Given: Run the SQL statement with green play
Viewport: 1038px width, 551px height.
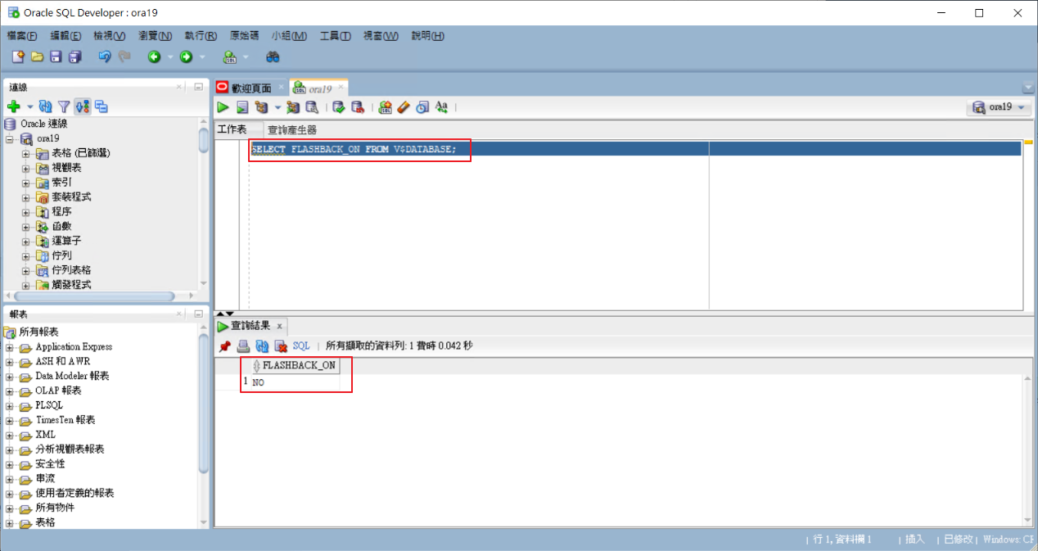Looking at the screenshot, I should [x=223, y=107].
